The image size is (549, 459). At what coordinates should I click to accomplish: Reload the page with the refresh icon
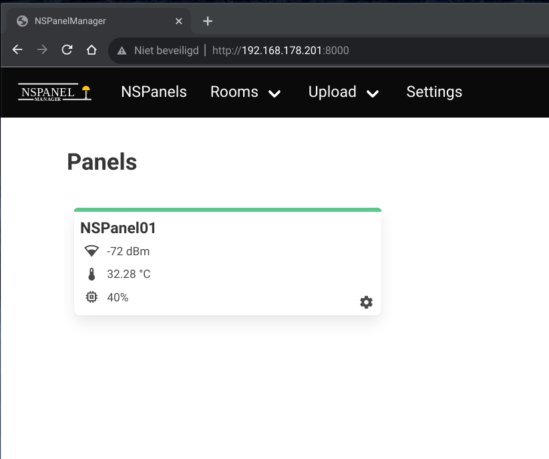click(67, 50)
